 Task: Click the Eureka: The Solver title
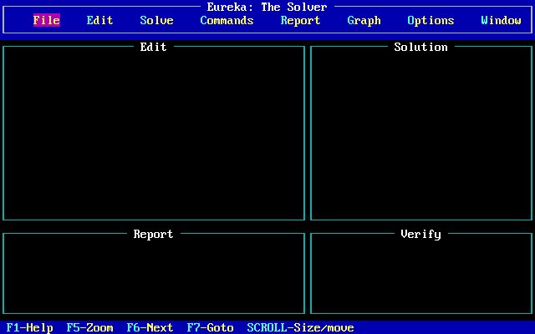pyautogui.click(x=267, y=7)
